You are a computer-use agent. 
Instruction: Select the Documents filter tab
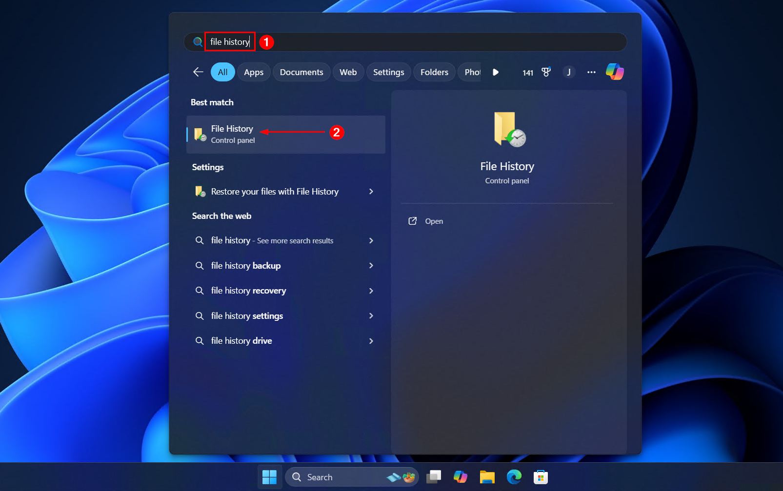pos(301,72)
